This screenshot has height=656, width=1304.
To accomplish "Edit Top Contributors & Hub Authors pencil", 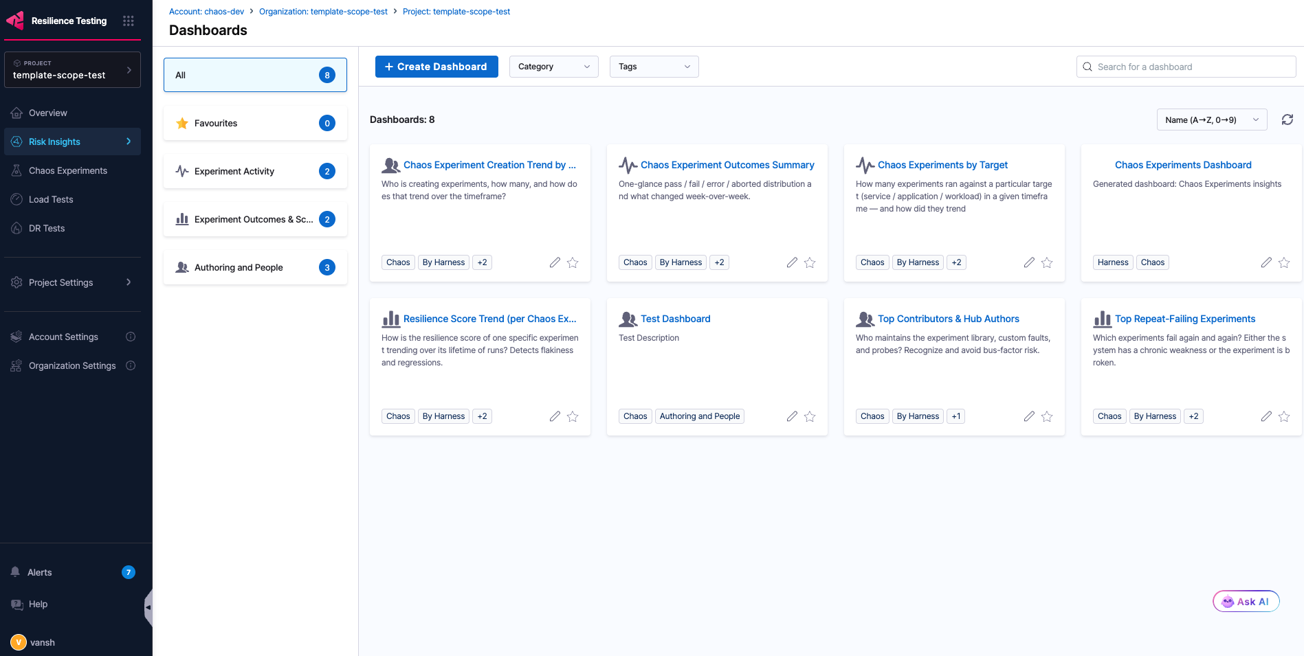I will (1029, 416).
